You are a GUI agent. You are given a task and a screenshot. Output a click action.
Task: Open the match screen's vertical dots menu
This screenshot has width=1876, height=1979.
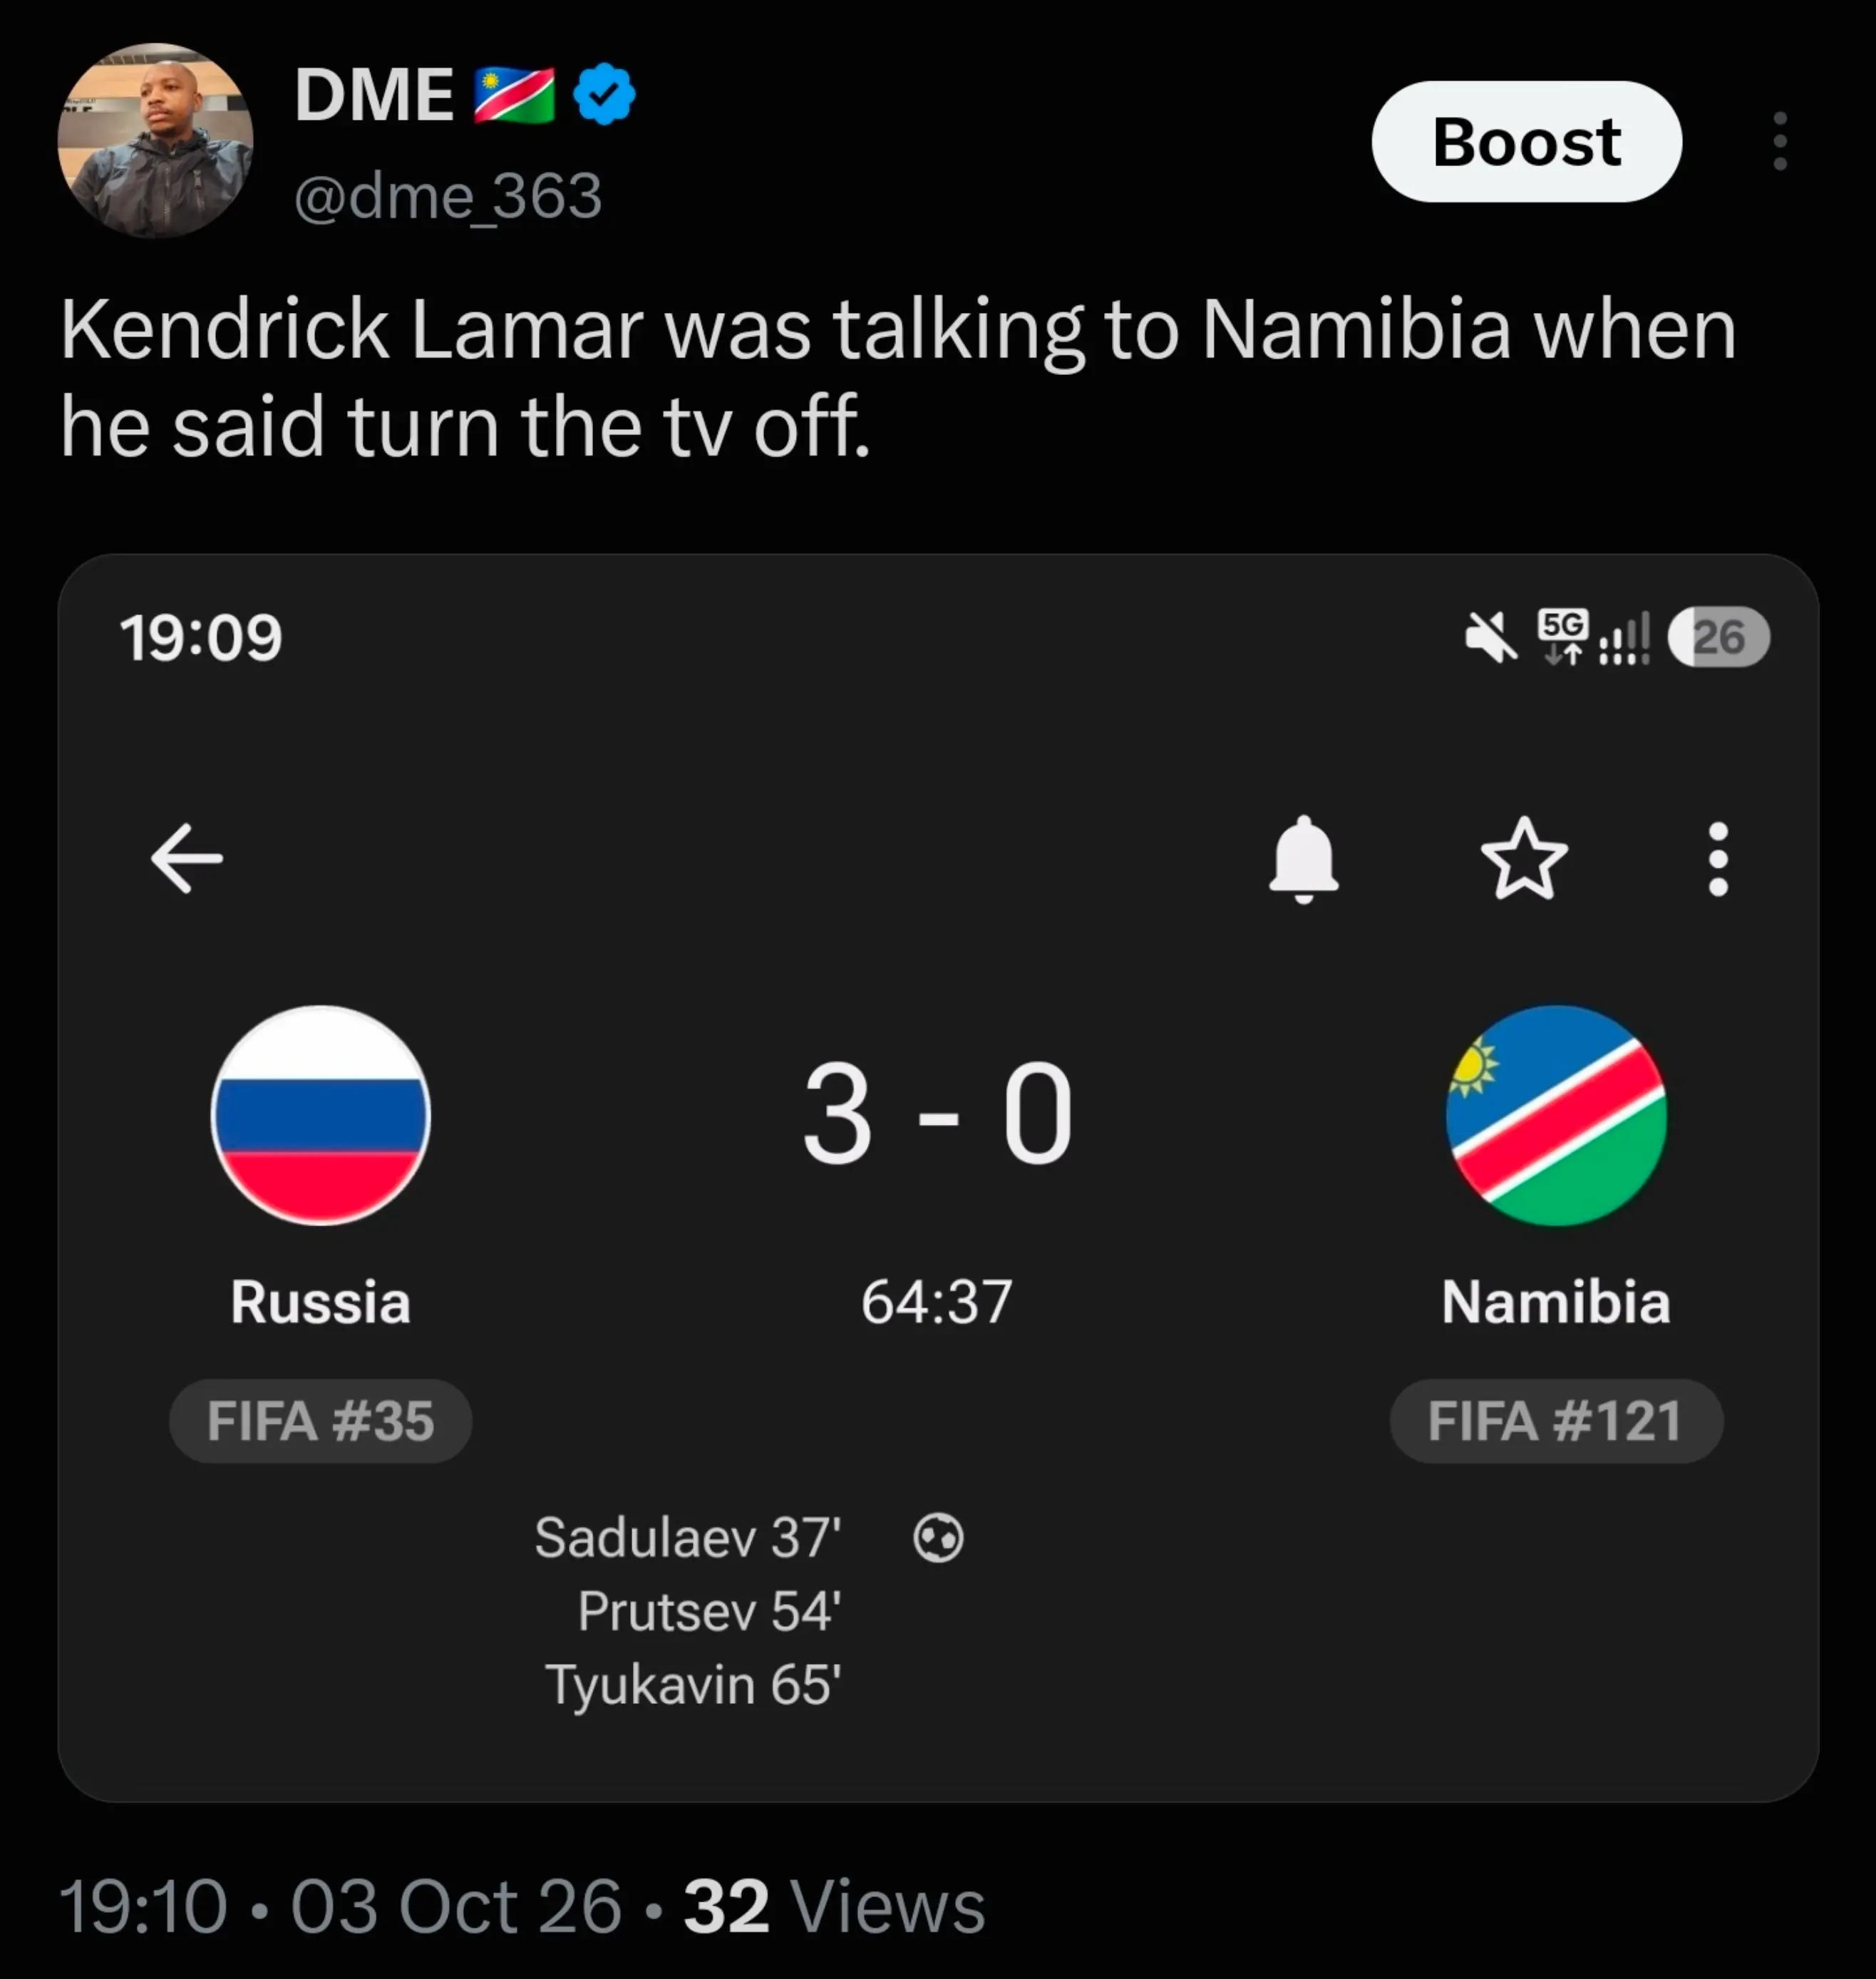click(1718, 859)
